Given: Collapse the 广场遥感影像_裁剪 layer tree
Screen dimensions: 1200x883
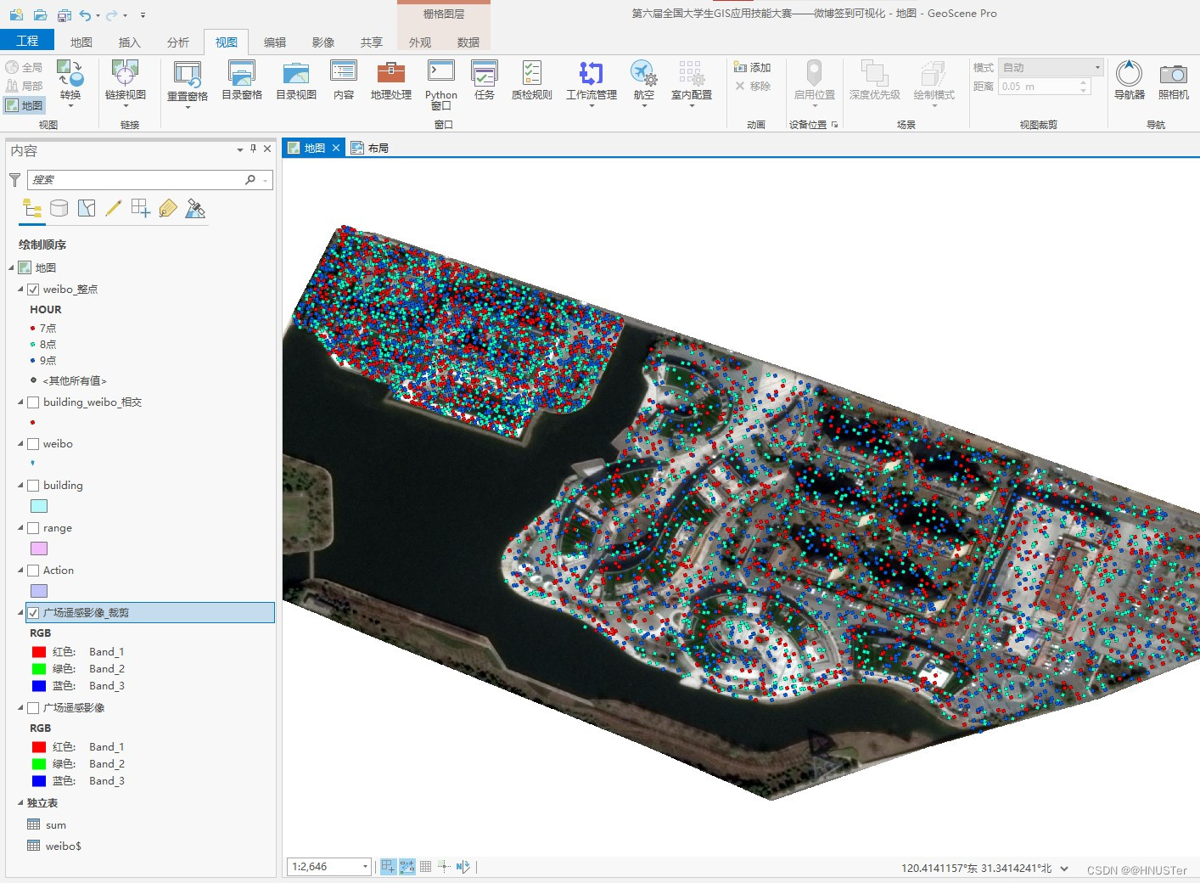Looking at the screenshot, I should coord(21,612).
